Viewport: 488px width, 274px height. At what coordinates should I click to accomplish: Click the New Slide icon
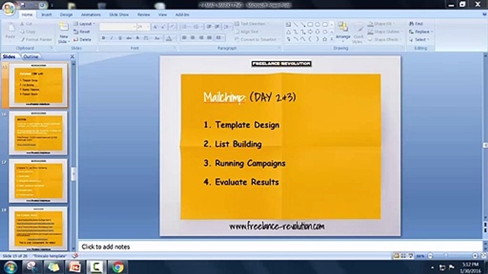pos(64,27)
